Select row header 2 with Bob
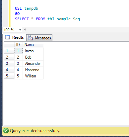 point(9,57)
